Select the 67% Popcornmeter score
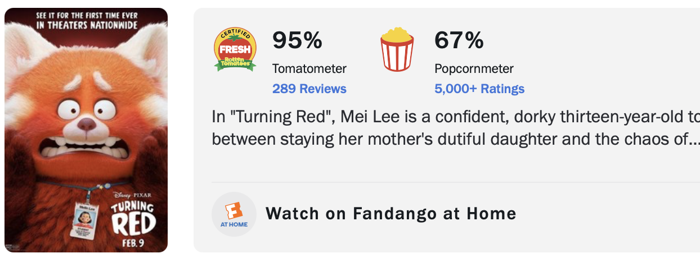Image resolution: width=700 pixels, height=267 pixels. pyautogui.click(x=459, y=40)
